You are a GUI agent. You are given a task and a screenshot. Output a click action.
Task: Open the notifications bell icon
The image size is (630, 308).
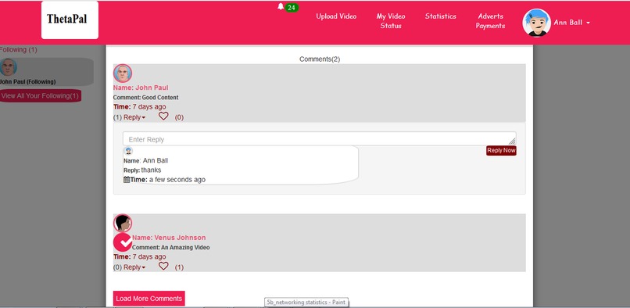281,7
